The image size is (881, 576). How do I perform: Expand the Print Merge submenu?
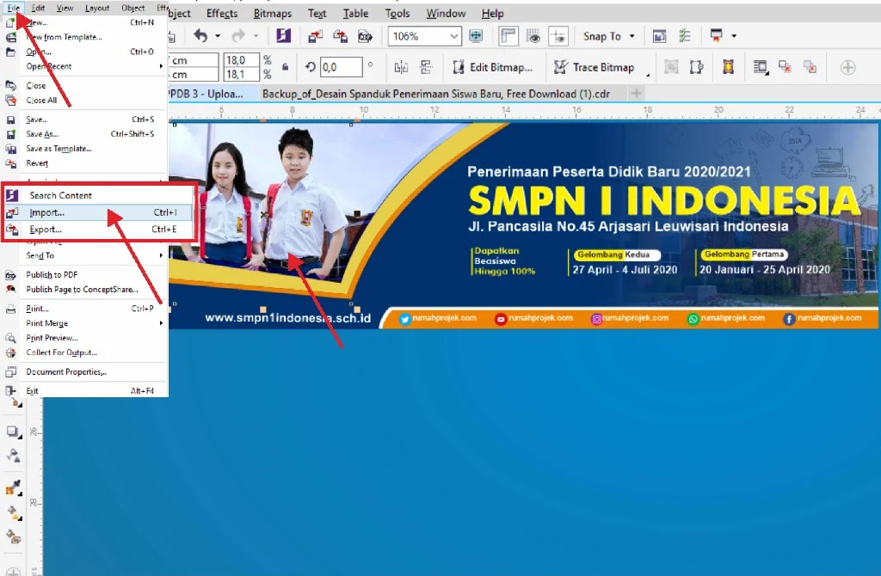[x=161, y=323]
